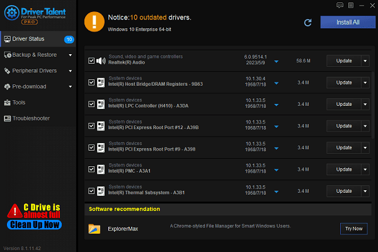Update the LPC Controller (H410) driver

[x=344, y=104]
